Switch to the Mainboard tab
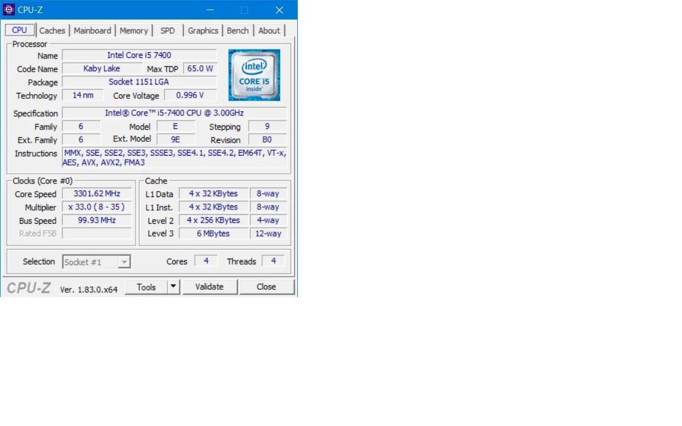This screenshot has width=682, height=426. 92,30
